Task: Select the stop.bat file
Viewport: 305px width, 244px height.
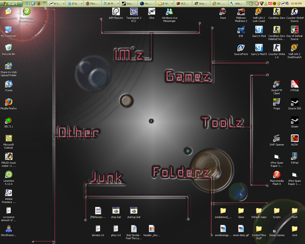Action: 116,211
